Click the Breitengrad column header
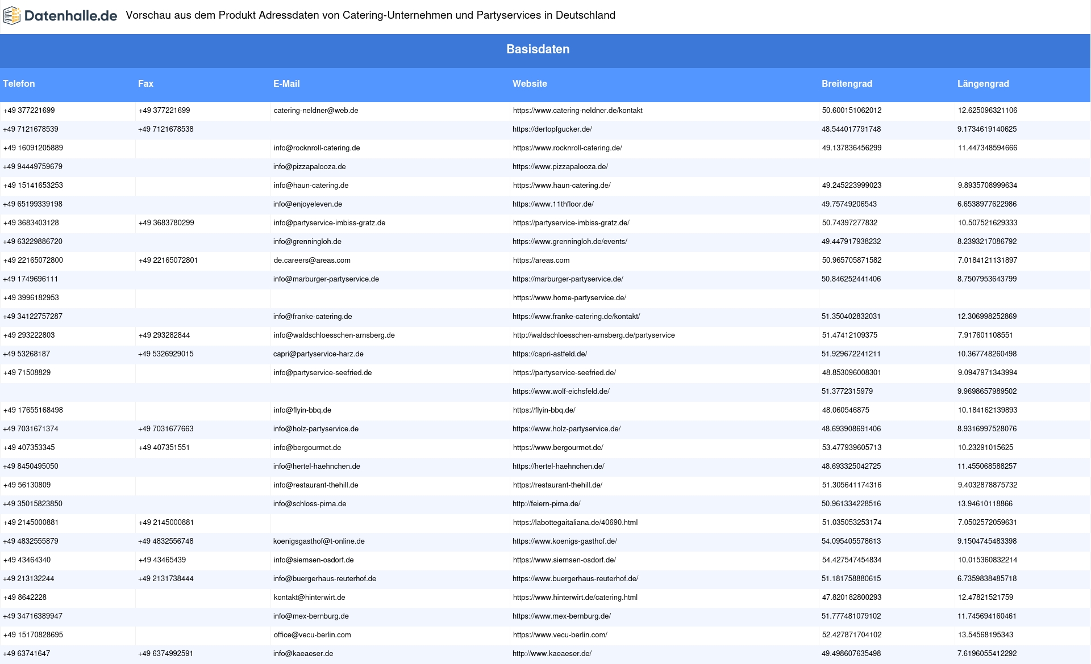 point(847,83)
